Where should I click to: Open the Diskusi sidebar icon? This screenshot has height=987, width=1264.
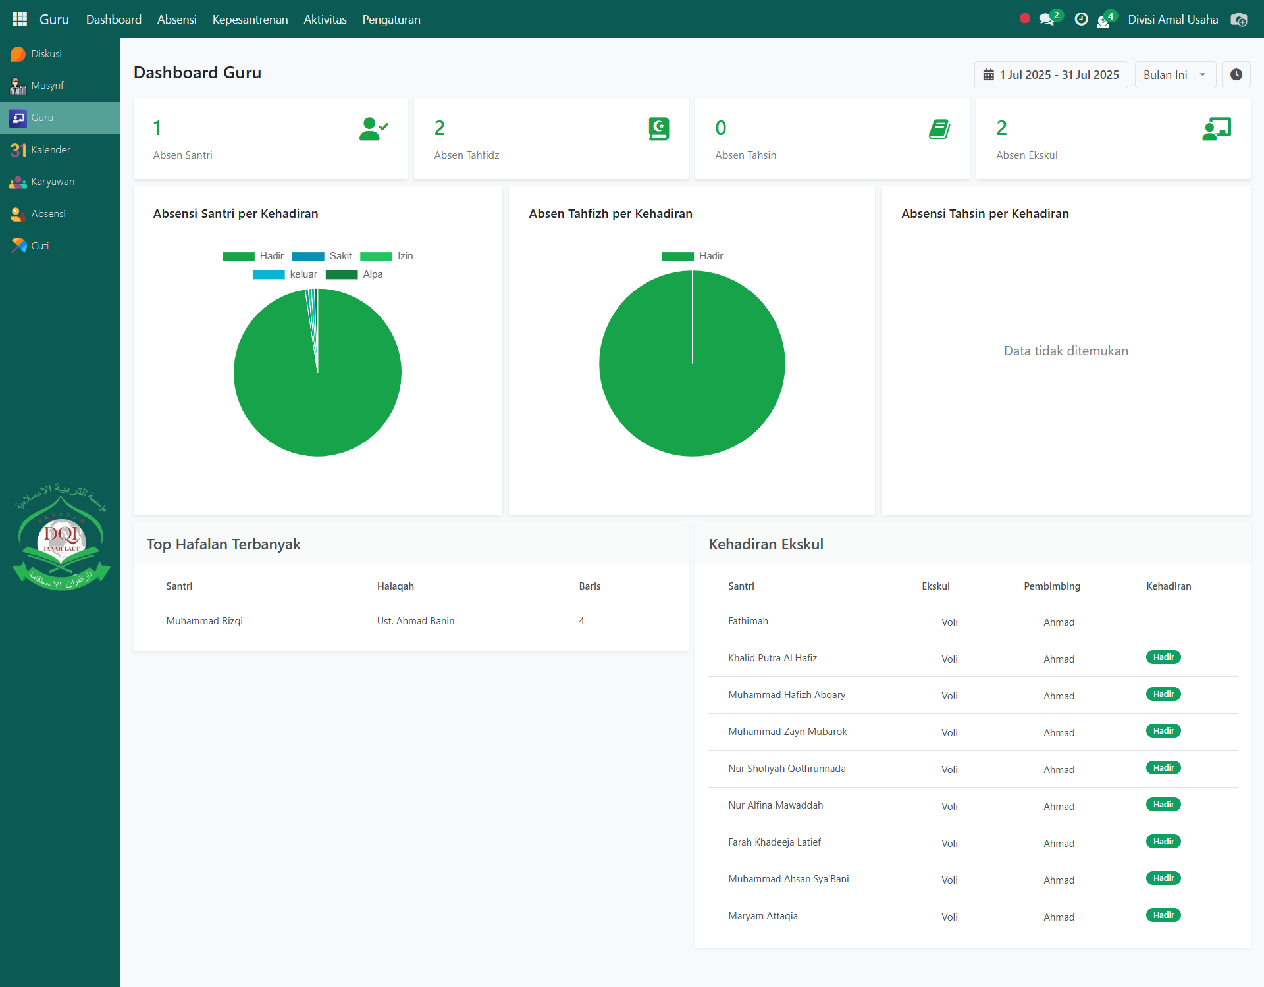pos(18,54)
